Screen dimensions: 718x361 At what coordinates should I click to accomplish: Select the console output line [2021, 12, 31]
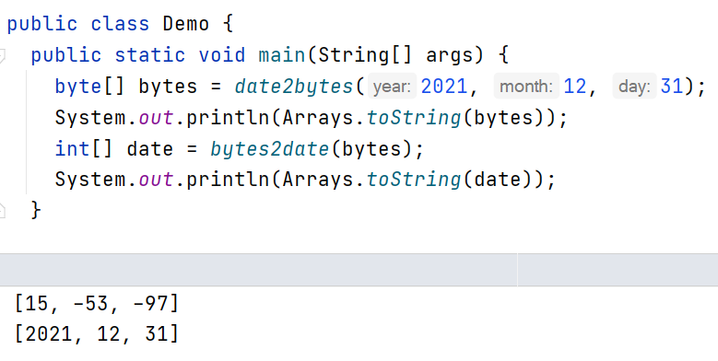point(97,333)
